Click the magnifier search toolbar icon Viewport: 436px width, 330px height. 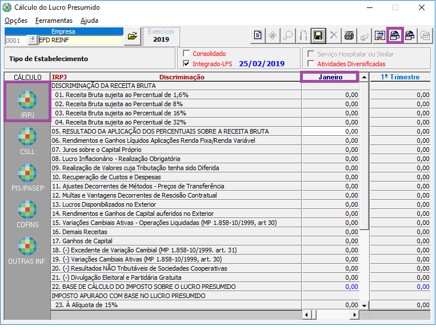[x=288, y=35]
